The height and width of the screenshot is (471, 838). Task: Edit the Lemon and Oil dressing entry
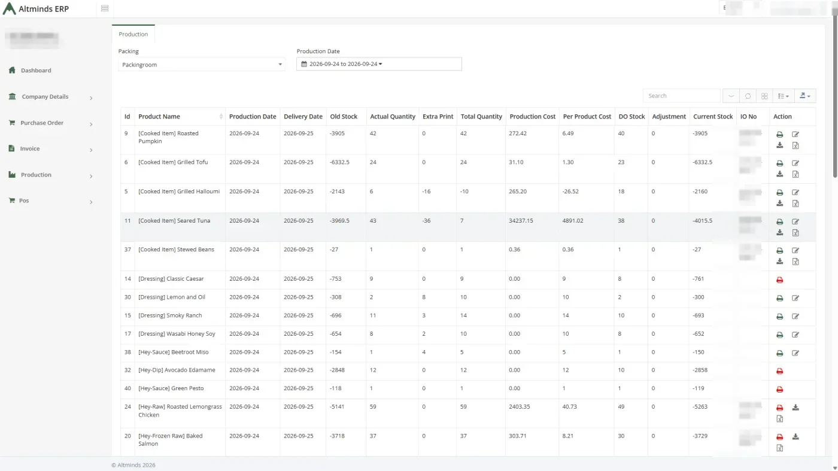(x=796, y=298)
